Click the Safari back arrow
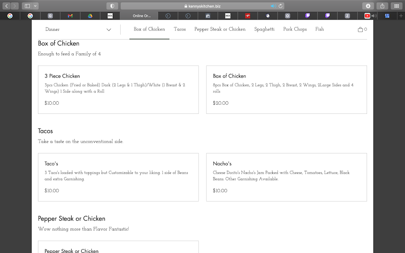This screenshot has width=405, height=253. click(6, 6)
